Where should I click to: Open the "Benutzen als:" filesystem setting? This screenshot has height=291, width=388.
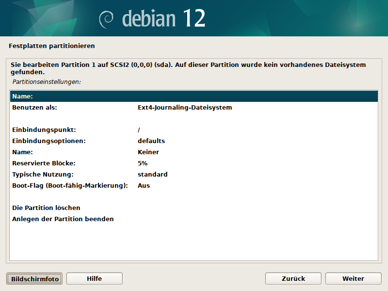(x=34, y=107)
